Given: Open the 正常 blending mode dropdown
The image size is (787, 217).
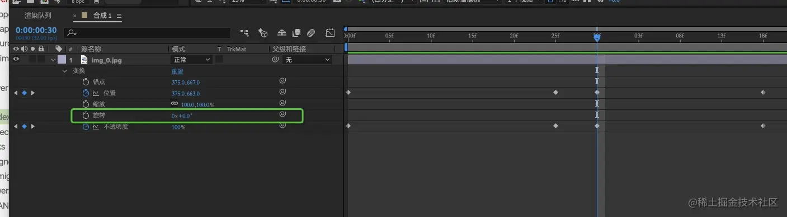Looking at the screenshot, I should pyautogui.click(x=191, y=60).
